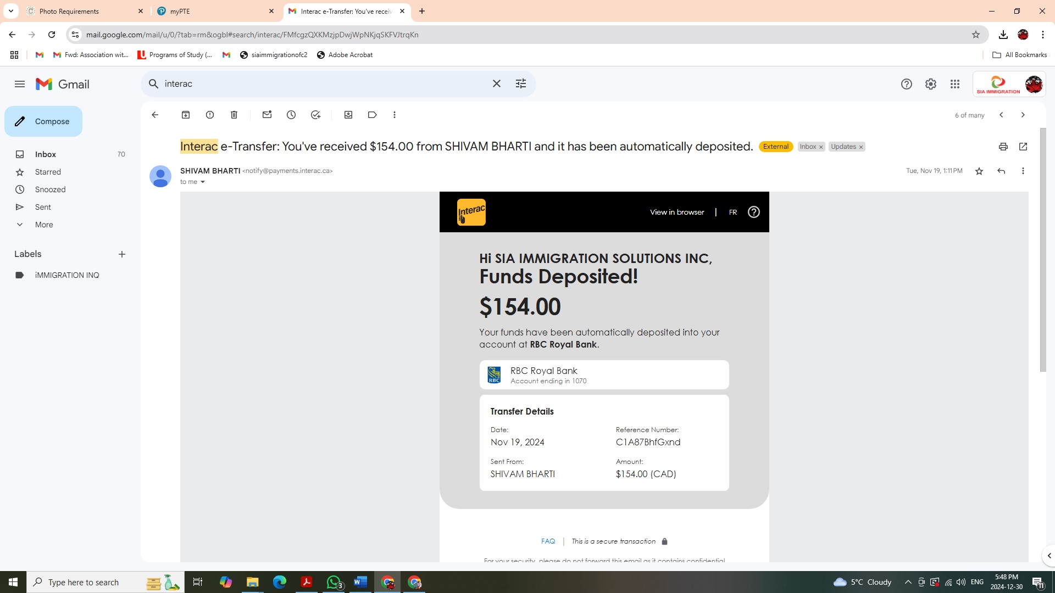Report this email as spam
The image size is (1055, 593).
tap(210, 115)
